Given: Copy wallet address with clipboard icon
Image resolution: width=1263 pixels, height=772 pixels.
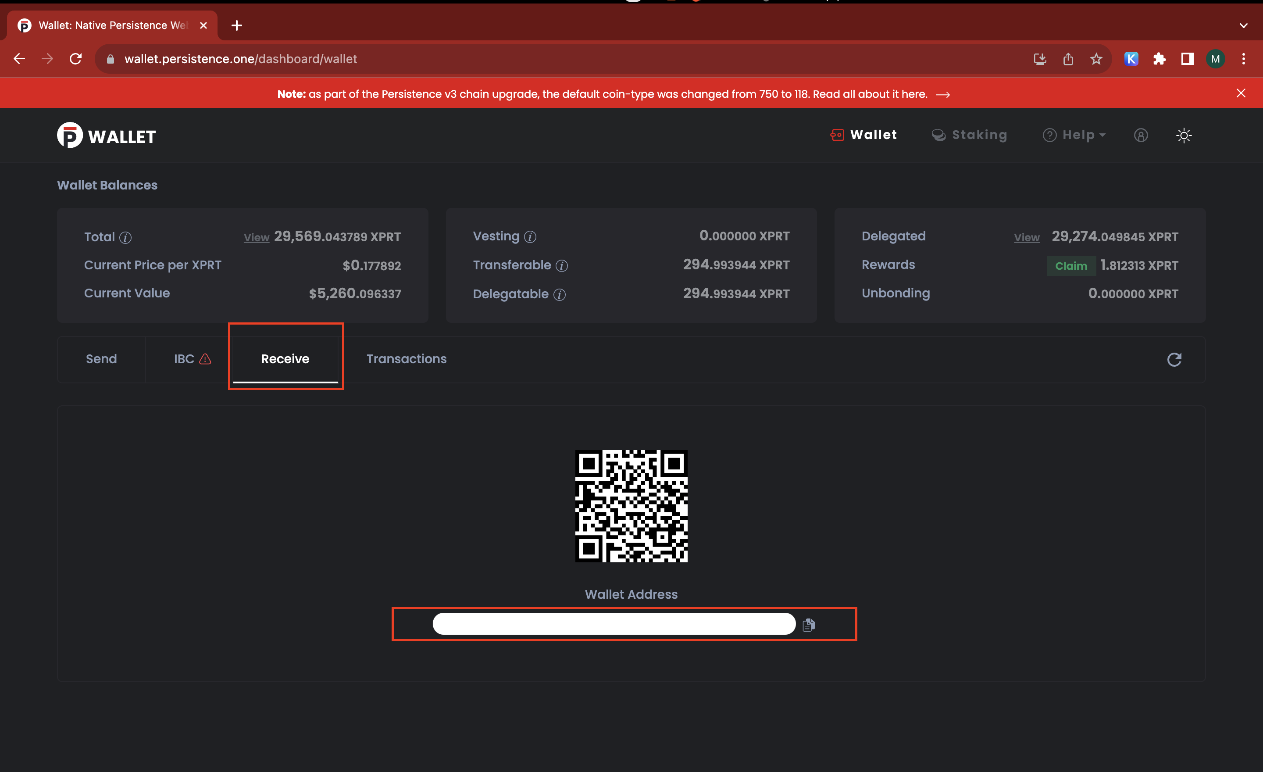Looking at the screenshot, I should 808,624.
